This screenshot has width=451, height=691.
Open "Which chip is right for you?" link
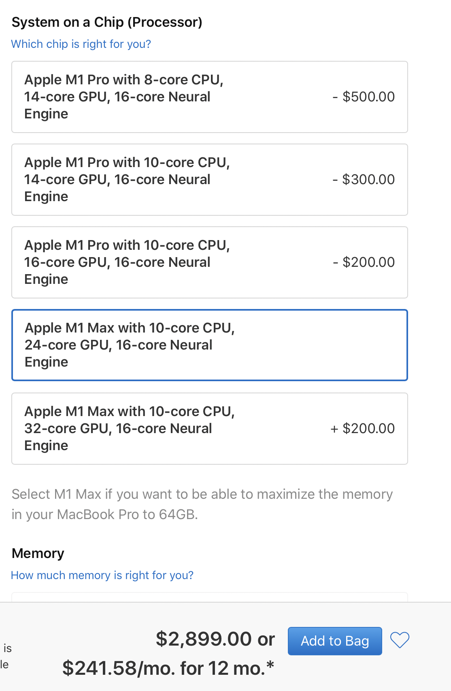[81, 44]
